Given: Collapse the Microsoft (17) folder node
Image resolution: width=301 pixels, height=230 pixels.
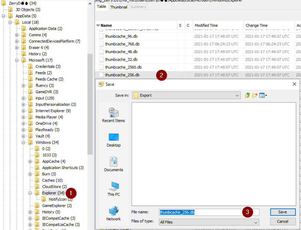Looking at the screenshot, I should click(x=17, y=60).
